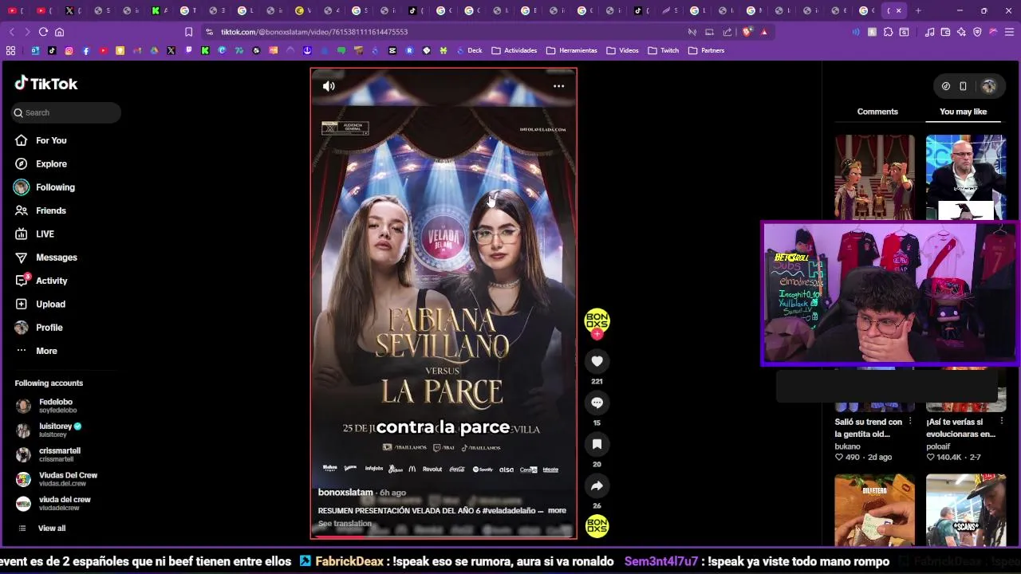The height and width of the screenshot is (574, 1021).
Task: Click the phone app icon near avatar
Action: (963, 86)
